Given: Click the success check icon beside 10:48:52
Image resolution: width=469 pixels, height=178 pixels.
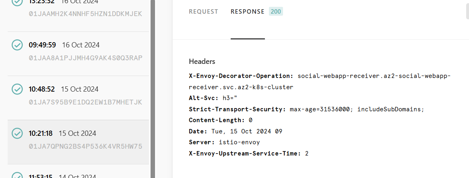Looking at the screenshot, I should click(x=17, y=89).
